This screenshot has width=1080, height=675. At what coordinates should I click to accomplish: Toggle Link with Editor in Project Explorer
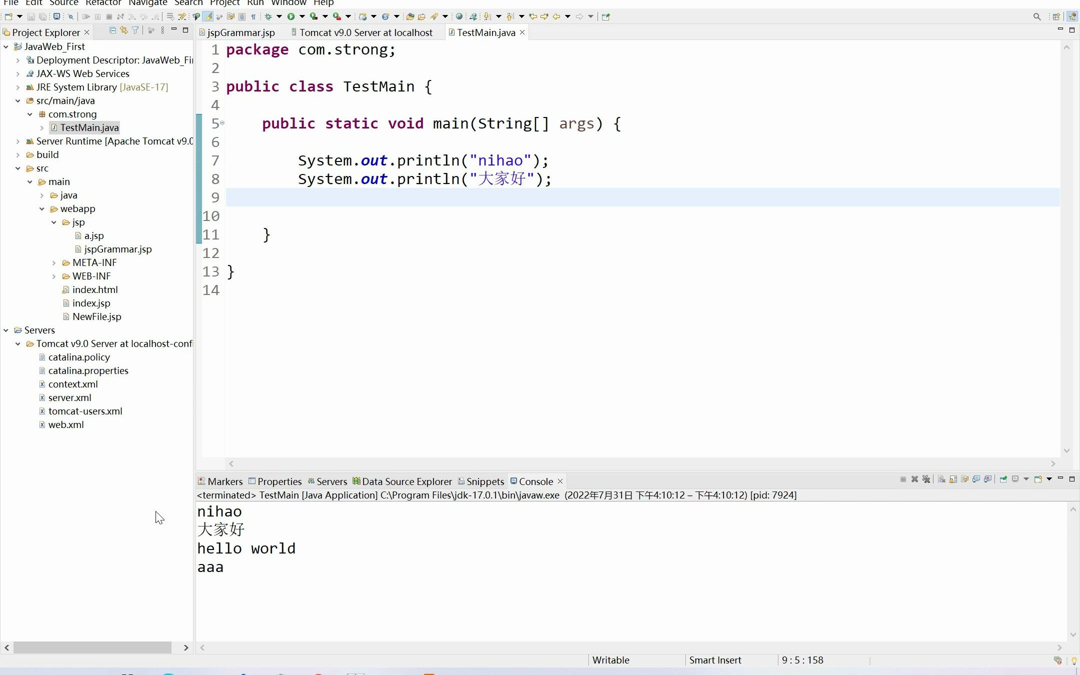(124, 30)
